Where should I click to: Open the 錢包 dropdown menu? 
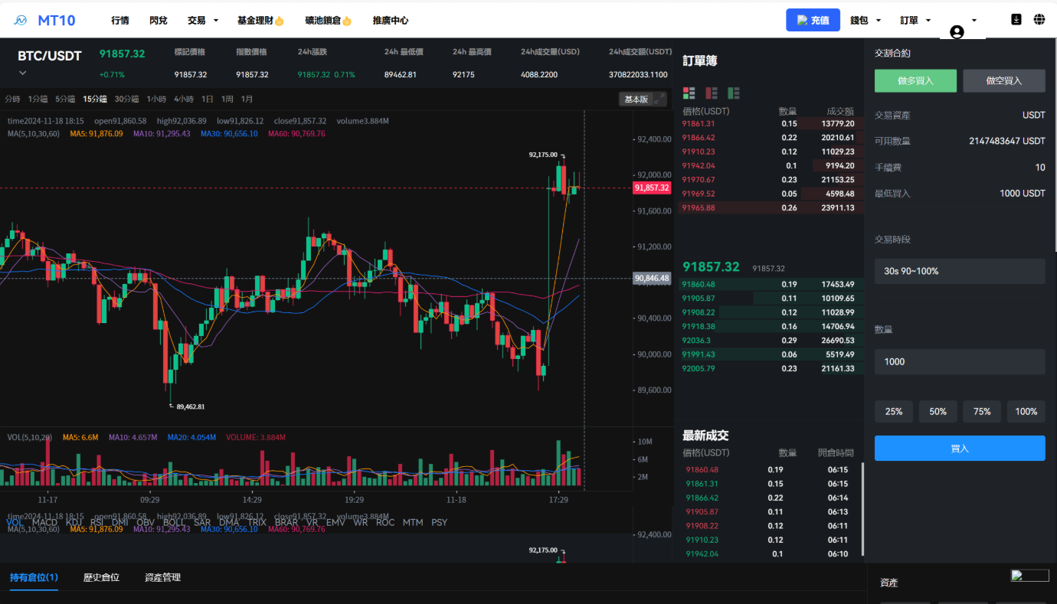pyautogui.click(x=866, y=21)
